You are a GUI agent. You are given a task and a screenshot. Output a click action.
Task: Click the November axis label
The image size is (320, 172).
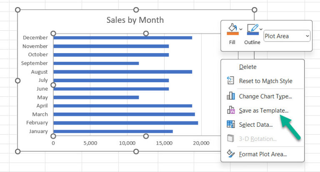tap(35, 46)
